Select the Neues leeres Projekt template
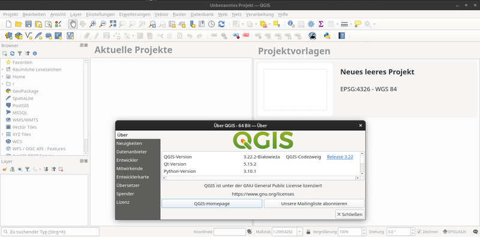 point(366,89)
